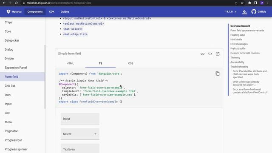Select the TS code tab
272x153 pixels.
100,63
